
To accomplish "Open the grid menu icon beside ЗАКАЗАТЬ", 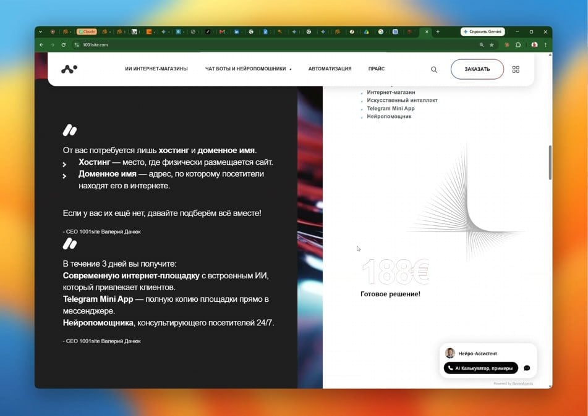I will click(x=516, y=69).
